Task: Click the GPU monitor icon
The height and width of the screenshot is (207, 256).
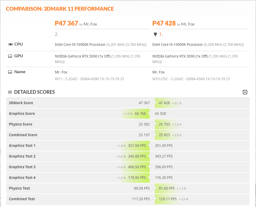Action: [x=10, y=56]
